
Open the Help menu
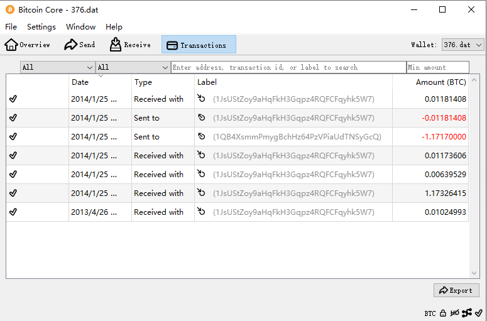coord(114,27)
